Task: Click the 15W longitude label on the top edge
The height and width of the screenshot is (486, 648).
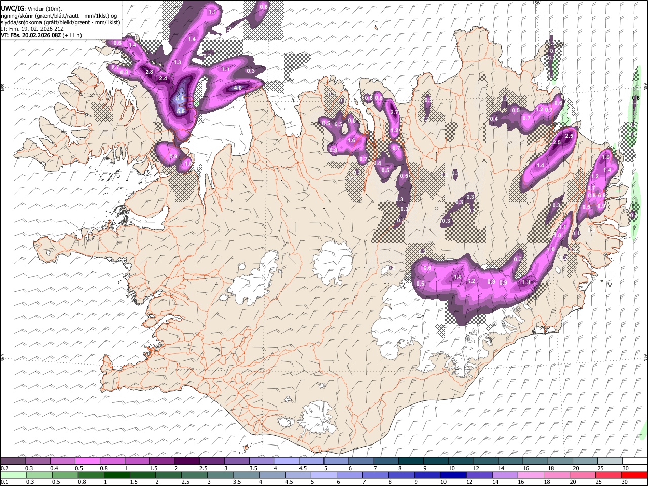Action: click(x=536, y=3)
